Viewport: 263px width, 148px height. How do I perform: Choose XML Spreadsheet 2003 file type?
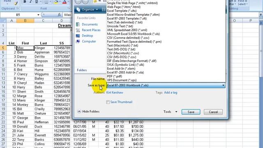[127, 30]
